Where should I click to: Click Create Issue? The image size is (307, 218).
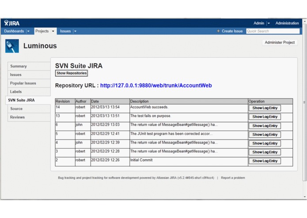(x=232, y=31)
